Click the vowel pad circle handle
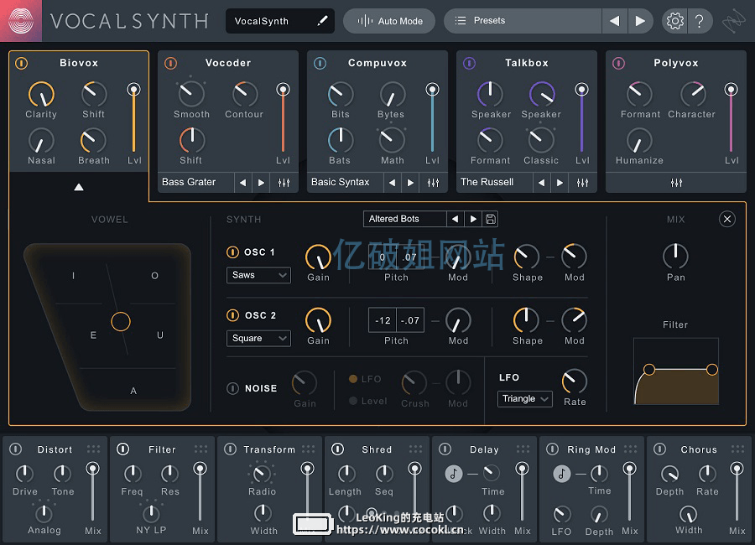The width and height of the screenshot is (755, 545). pos(120,321)
